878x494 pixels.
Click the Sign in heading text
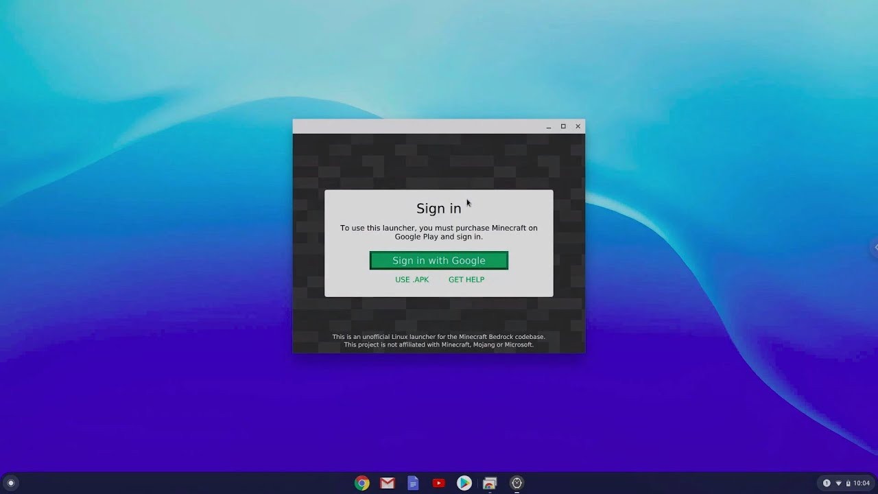(x=439, y=209)
